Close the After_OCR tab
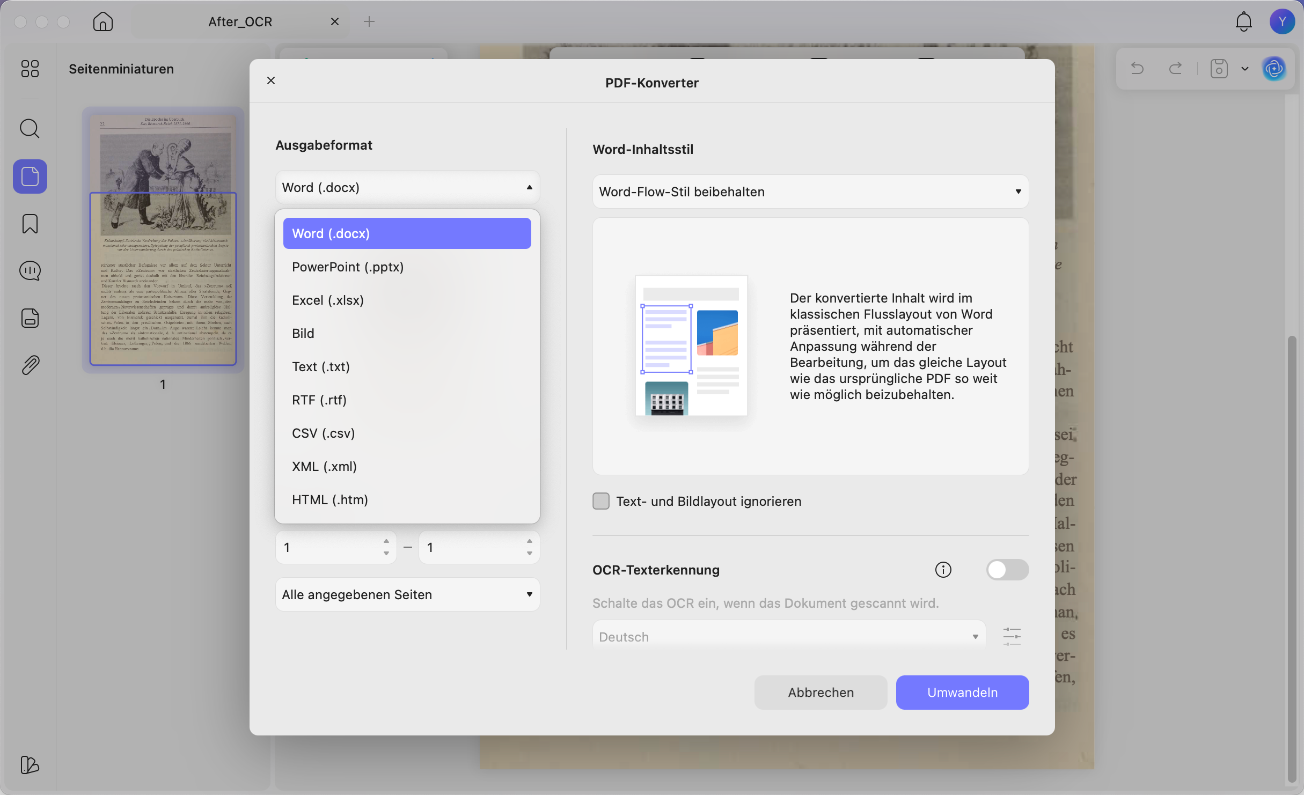1304x795 pixels. pos(335,21)
